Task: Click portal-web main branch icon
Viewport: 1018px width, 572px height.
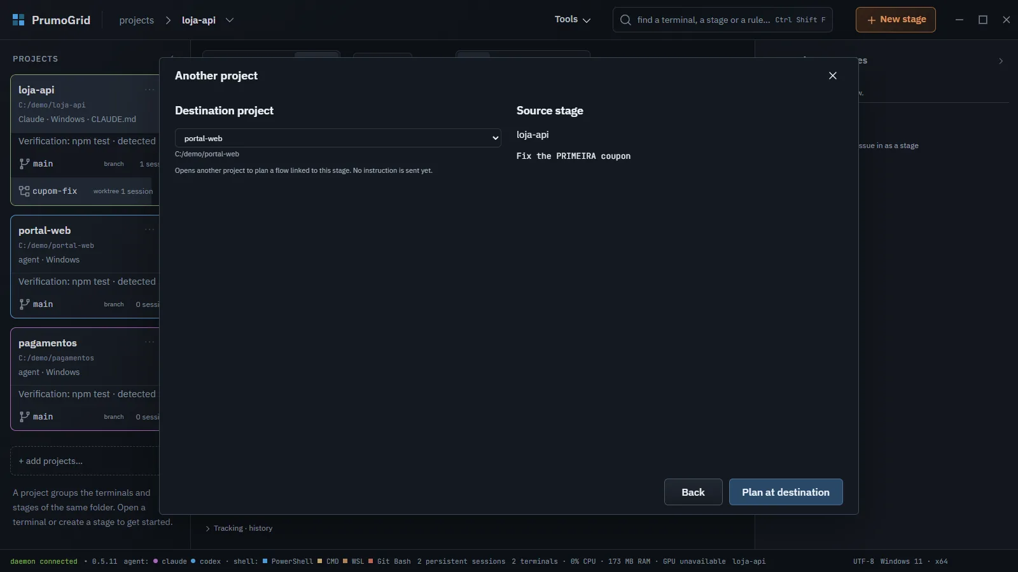Action: point(24,304)
